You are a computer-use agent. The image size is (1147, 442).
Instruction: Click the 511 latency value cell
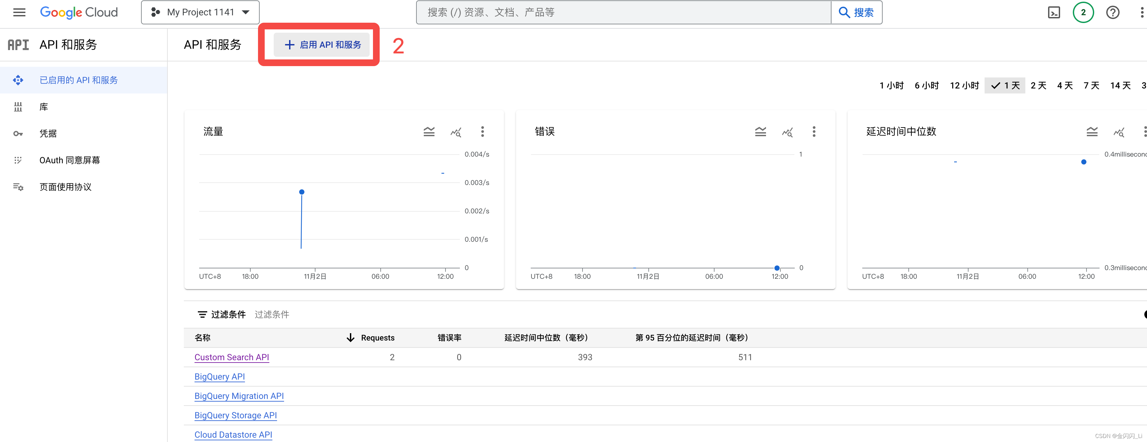coord(745,357)
